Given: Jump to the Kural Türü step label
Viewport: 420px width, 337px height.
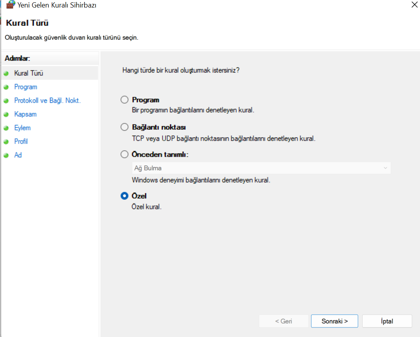Looking at the screenshot, I should pos(29,73).
